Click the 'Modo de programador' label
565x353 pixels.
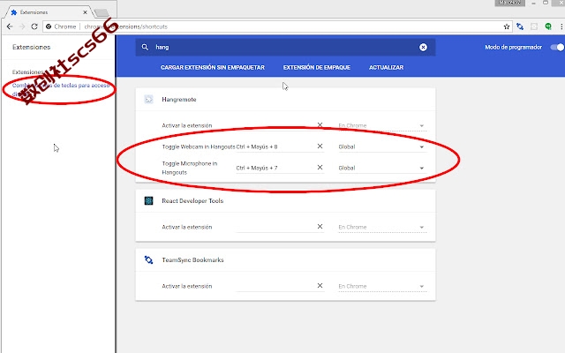(x=513, y=47)
